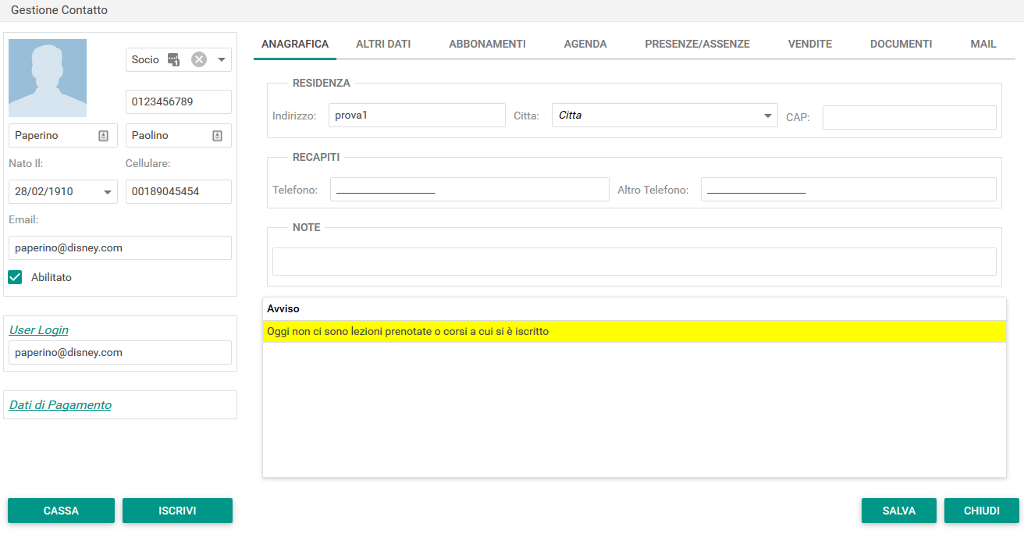Screen dimensions: 1024x534
Task: Save the contact with SALVA
Action: 899,511
